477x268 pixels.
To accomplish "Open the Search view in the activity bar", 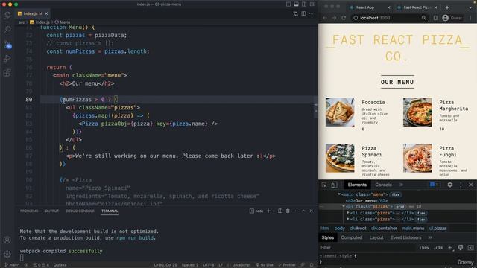I will pos(7,30).
